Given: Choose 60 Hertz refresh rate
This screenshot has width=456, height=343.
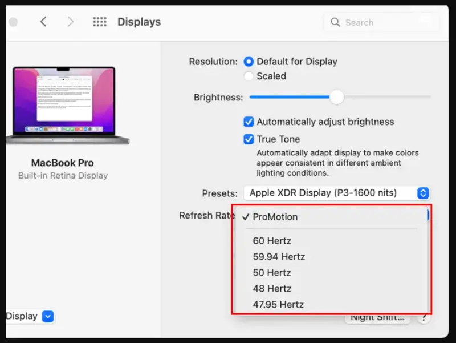Looking at the screenshot, I should click(331, 241).
